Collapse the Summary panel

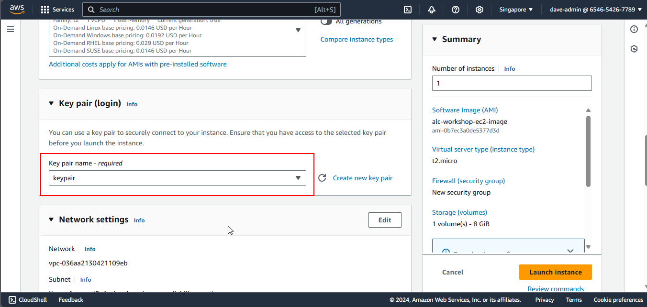tap(435, 39)
